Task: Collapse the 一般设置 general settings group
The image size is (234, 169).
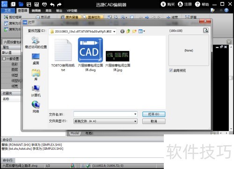Action: 4,59
